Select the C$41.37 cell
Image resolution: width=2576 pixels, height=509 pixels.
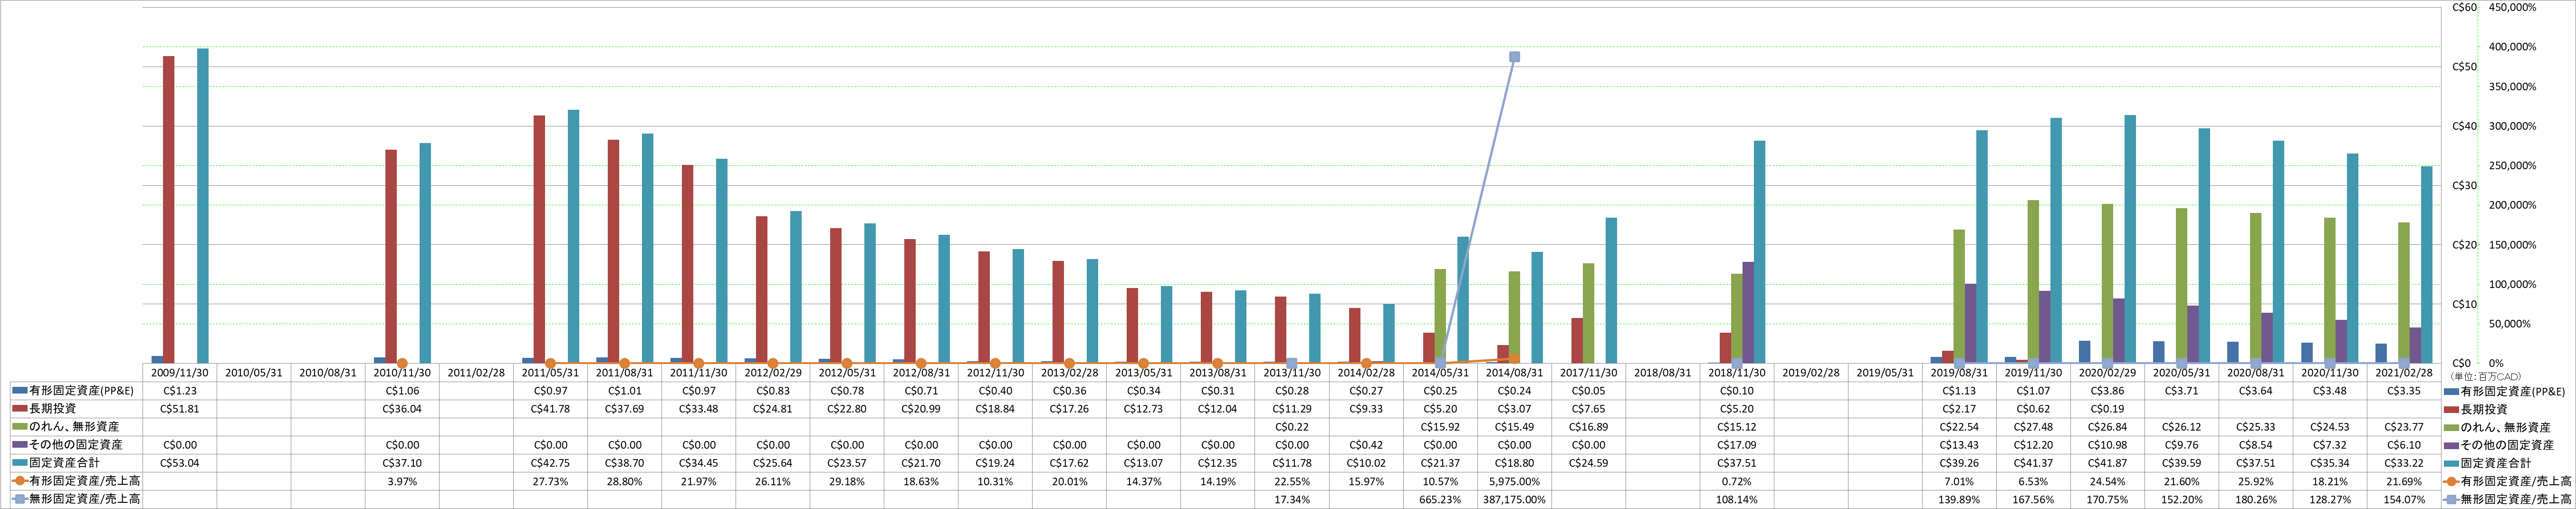point(2033,463)
